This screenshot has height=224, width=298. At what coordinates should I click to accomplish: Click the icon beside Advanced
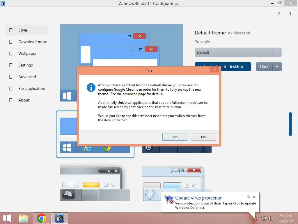(x=11, y=77)
